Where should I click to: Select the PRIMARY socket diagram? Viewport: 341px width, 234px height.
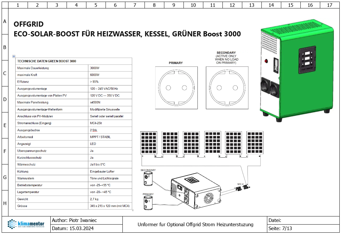tap(176, 88)
